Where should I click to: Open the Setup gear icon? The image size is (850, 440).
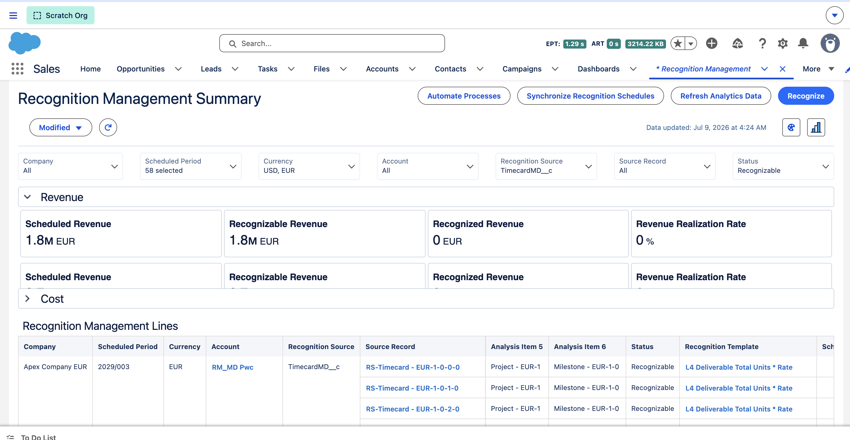pos(783,43)
